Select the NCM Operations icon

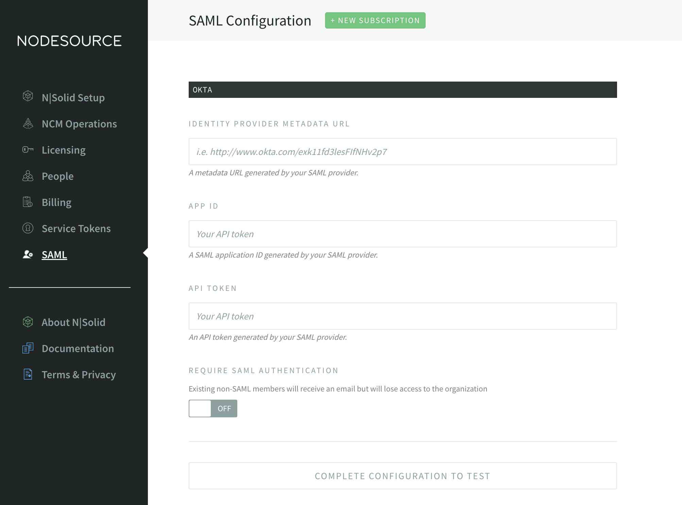28,123
